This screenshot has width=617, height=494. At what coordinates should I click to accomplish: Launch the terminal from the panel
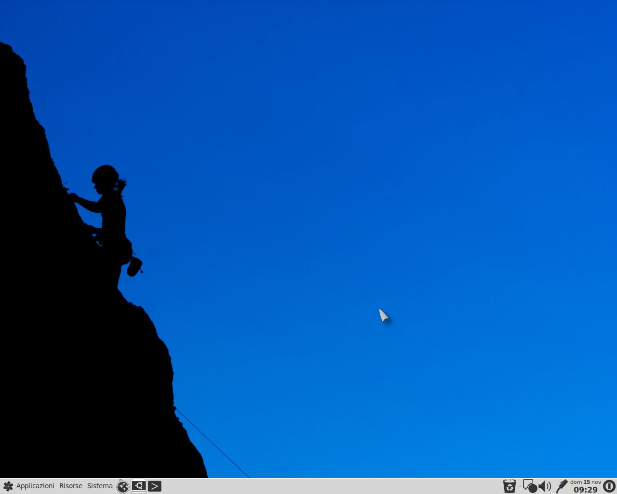pyautogui.click(x=155, y=486)
